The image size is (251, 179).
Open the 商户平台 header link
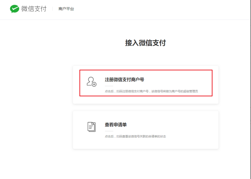click(x=66, y=9)
